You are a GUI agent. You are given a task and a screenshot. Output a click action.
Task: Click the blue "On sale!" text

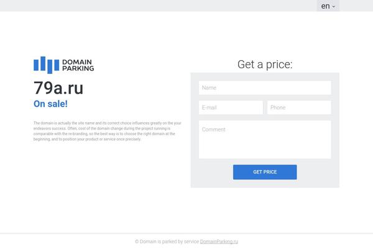50,104
